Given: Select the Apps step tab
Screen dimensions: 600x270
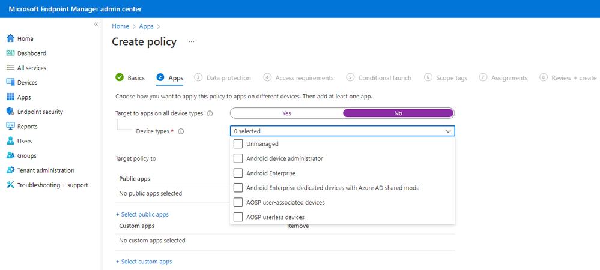Looking at the screenshot, I should point(170,77).
